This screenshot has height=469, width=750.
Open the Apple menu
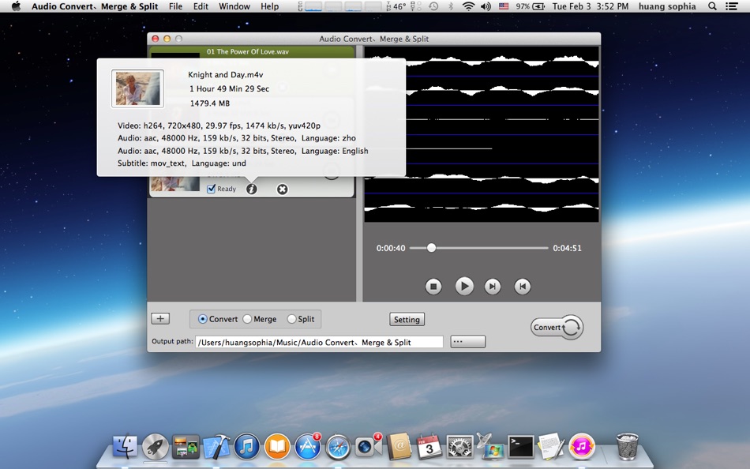16,6
